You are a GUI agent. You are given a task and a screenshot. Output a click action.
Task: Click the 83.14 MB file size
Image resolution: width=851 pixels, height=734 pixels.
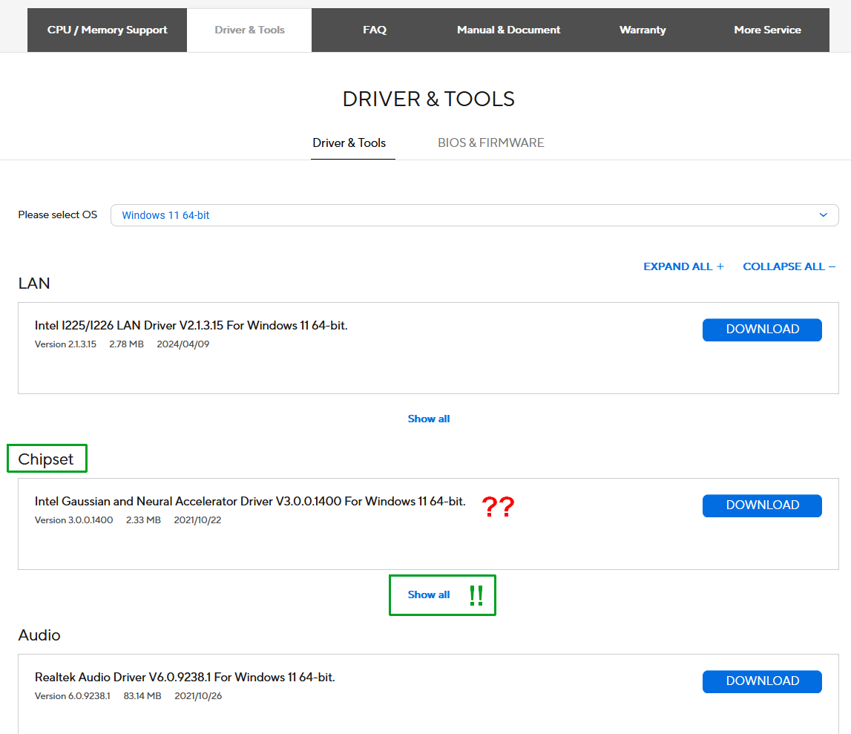tap(142, 696)
